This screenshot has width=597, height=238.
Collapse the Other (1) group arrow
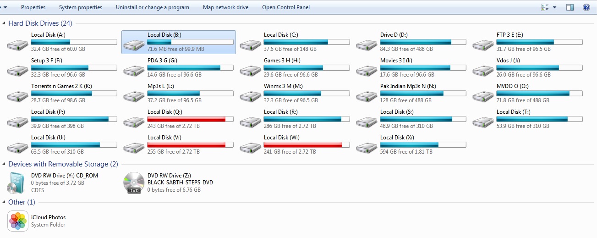[x=5, y=202]
